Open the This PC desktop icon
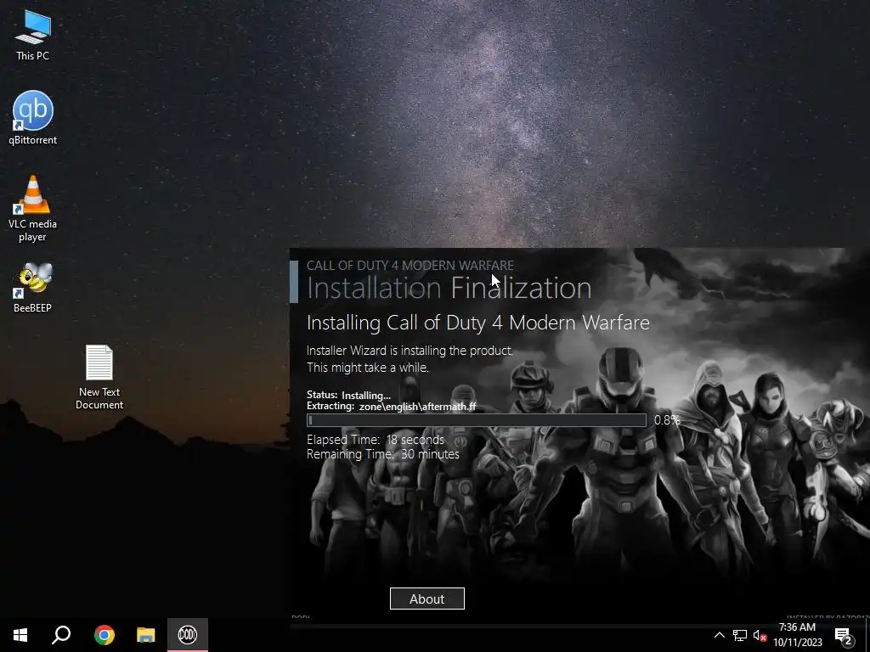 coord(33,34)
